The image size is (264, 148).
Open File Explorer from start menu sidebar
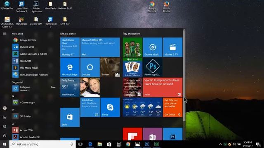tap(5, 117)
